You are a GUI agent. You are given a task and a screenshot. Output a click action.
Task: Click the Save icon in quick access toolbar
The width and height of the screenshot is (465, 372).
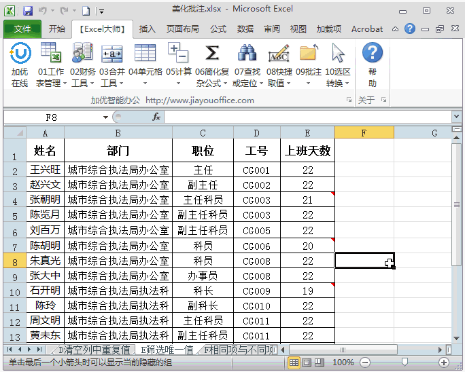28,12
